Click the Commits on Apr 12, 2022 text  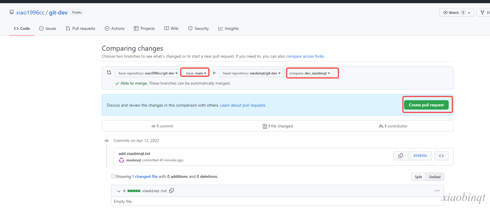tap(136, 140)
